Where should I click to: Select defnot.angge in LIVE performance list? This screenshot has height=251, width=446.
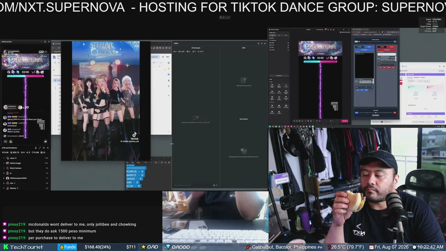click(25, 163)
